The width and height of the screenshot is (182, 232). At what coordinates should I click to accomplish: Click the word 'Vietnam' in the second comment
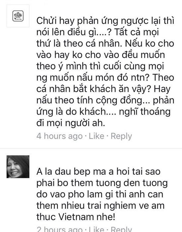click(76, 217)
